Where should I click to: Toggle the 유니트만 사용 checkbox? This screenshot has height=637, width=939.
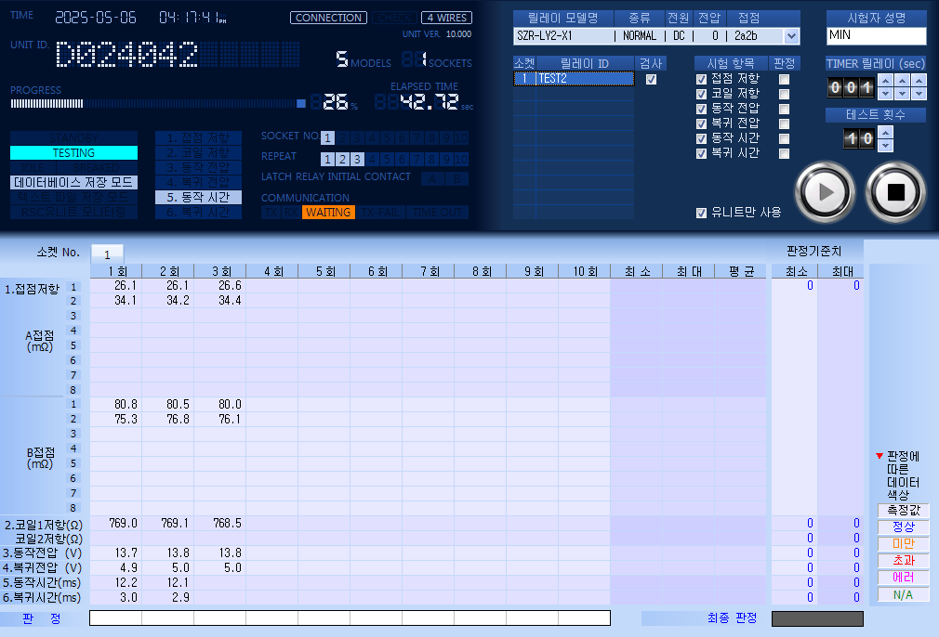click(702, 212)
